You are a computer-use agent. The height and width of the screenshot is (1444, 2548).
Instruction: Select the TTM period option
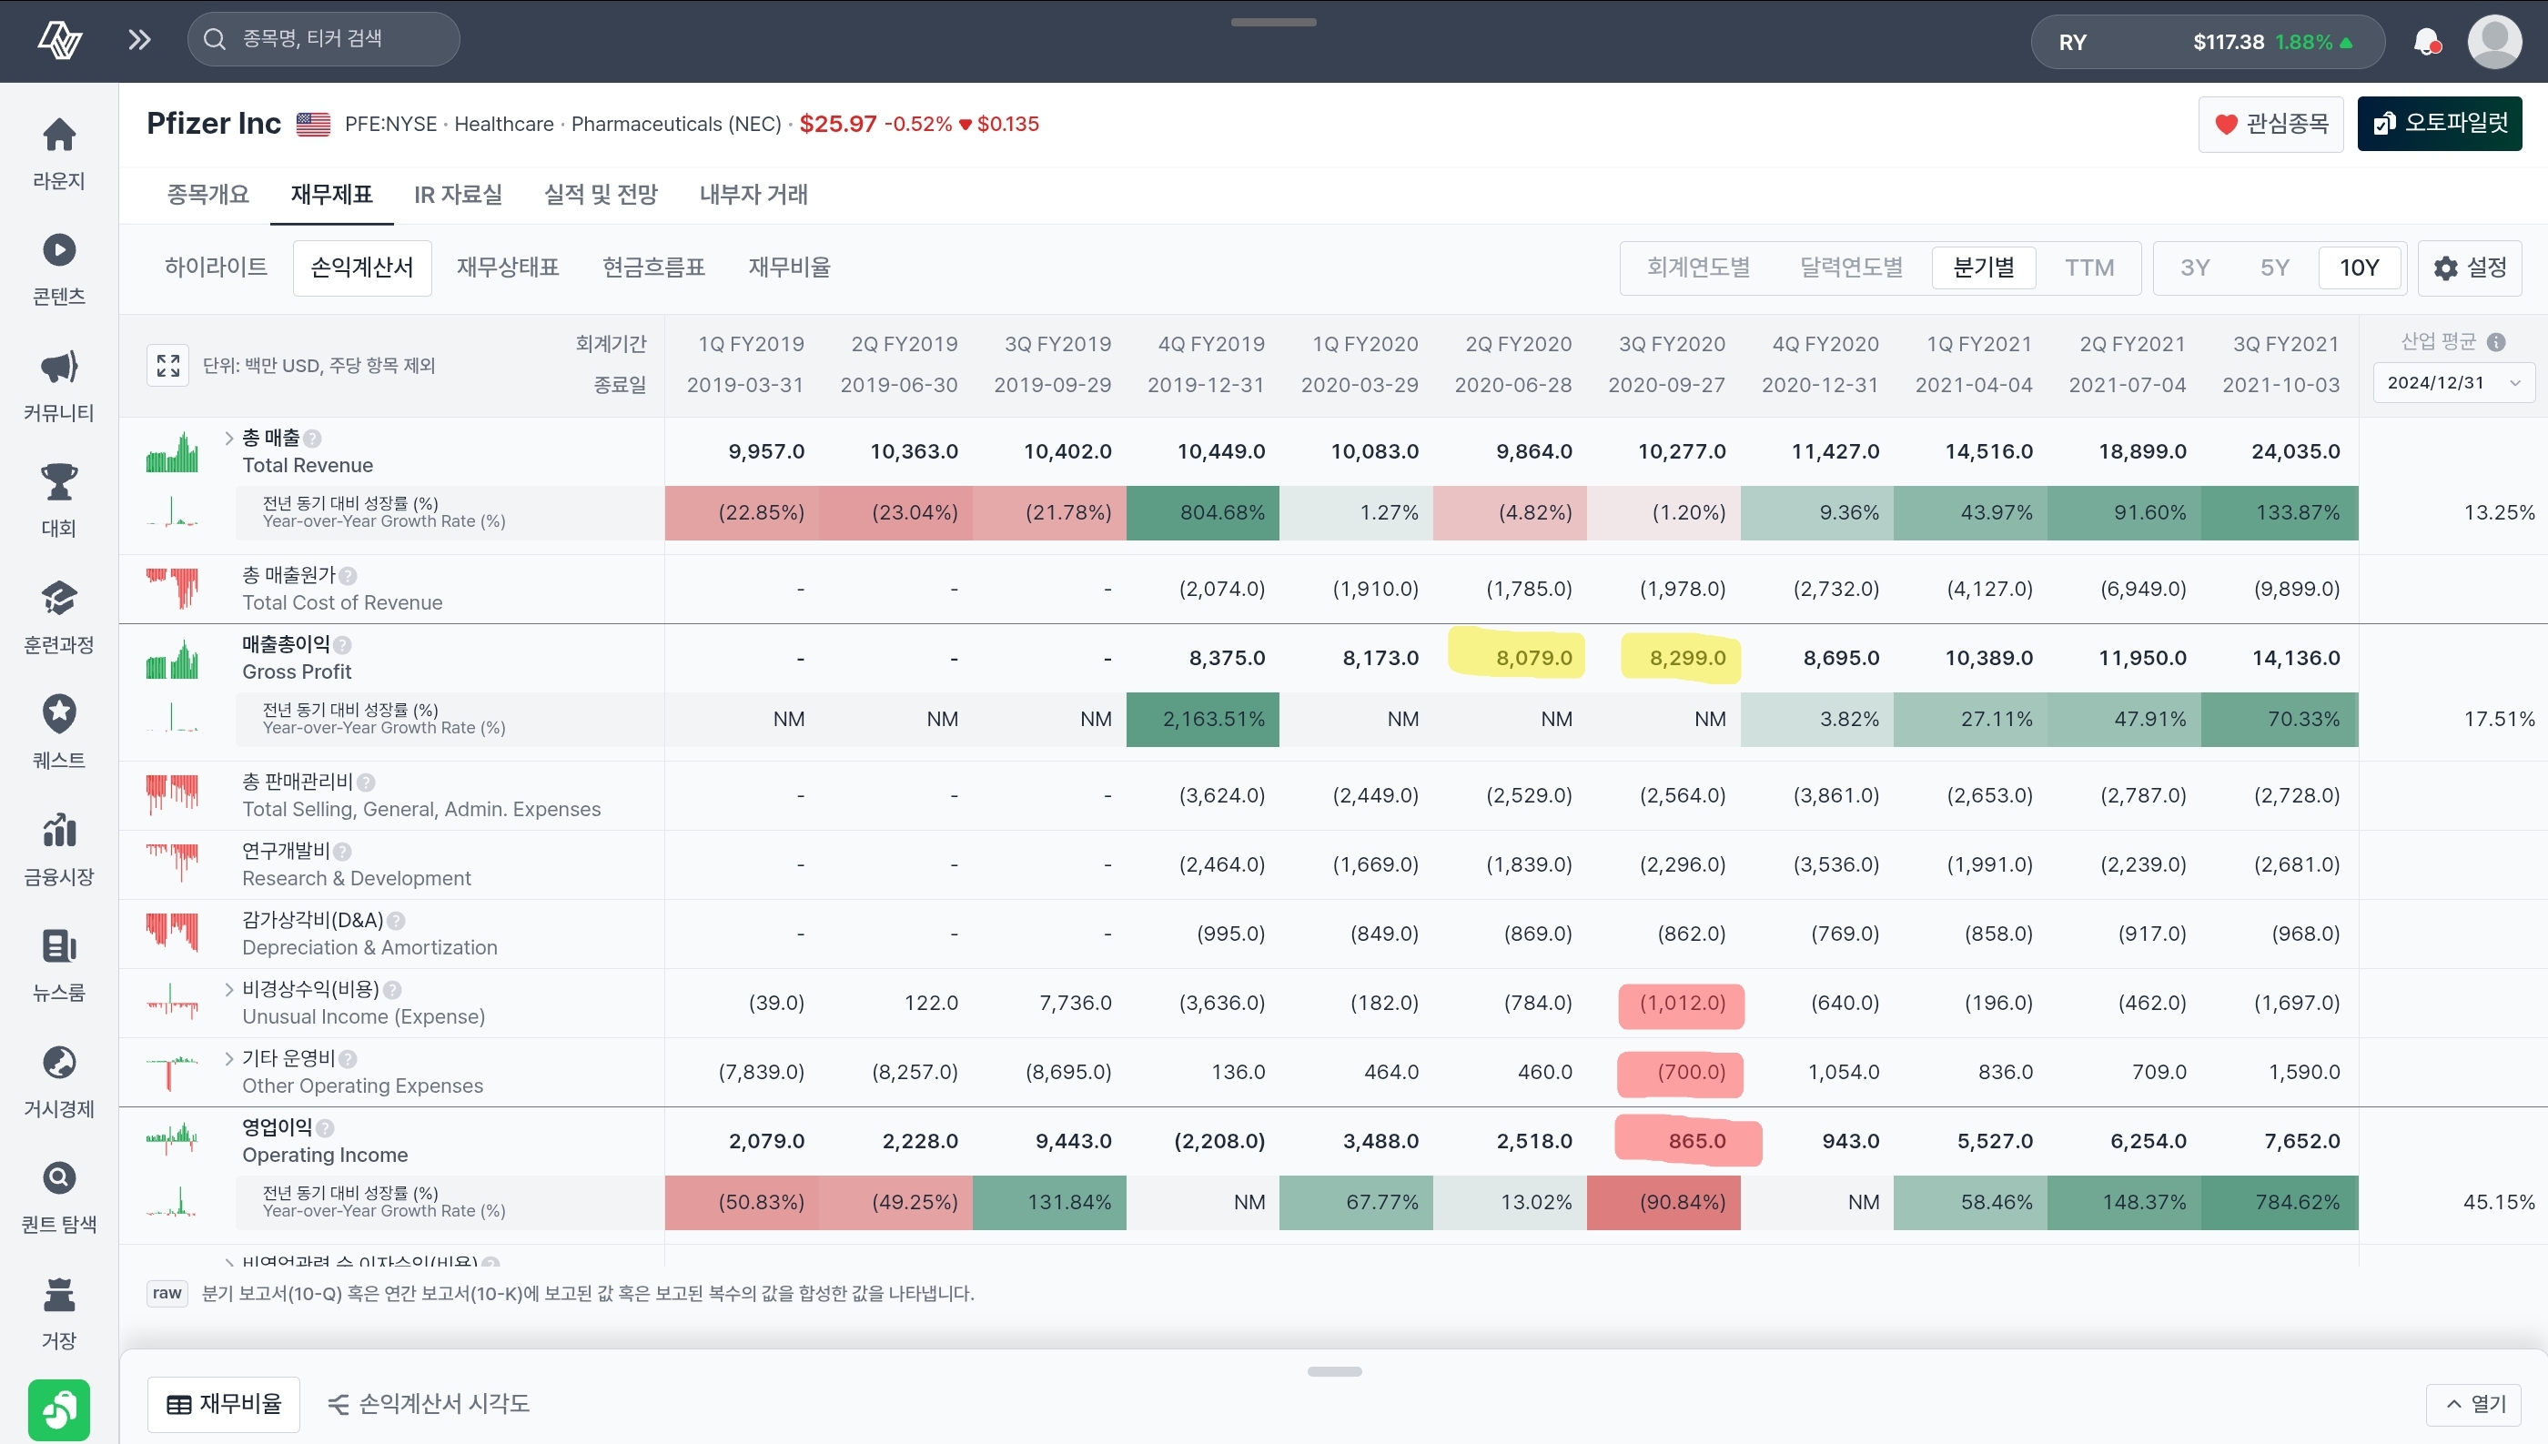[x=2088, y=268]
